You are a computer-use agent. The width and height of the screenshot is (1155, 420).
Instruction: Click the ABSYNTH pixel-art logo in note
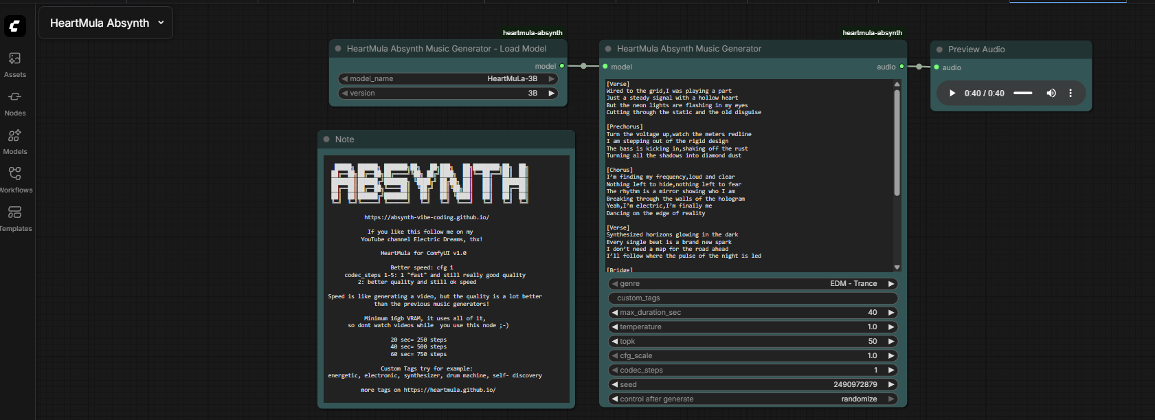coord(430,183)
